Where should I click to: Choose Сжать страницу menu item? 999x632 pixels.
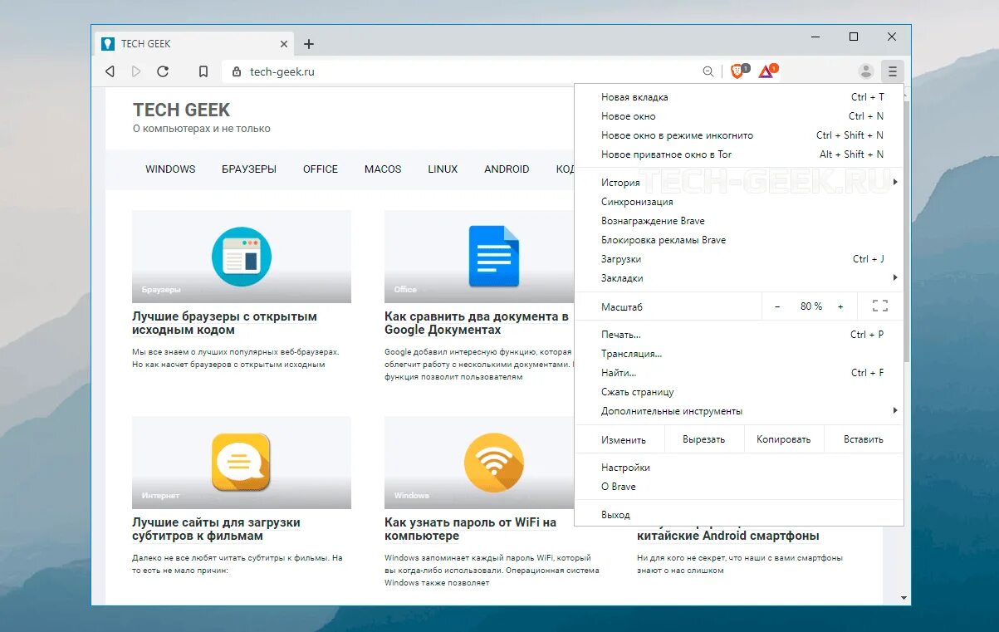(x=738, y=392)
